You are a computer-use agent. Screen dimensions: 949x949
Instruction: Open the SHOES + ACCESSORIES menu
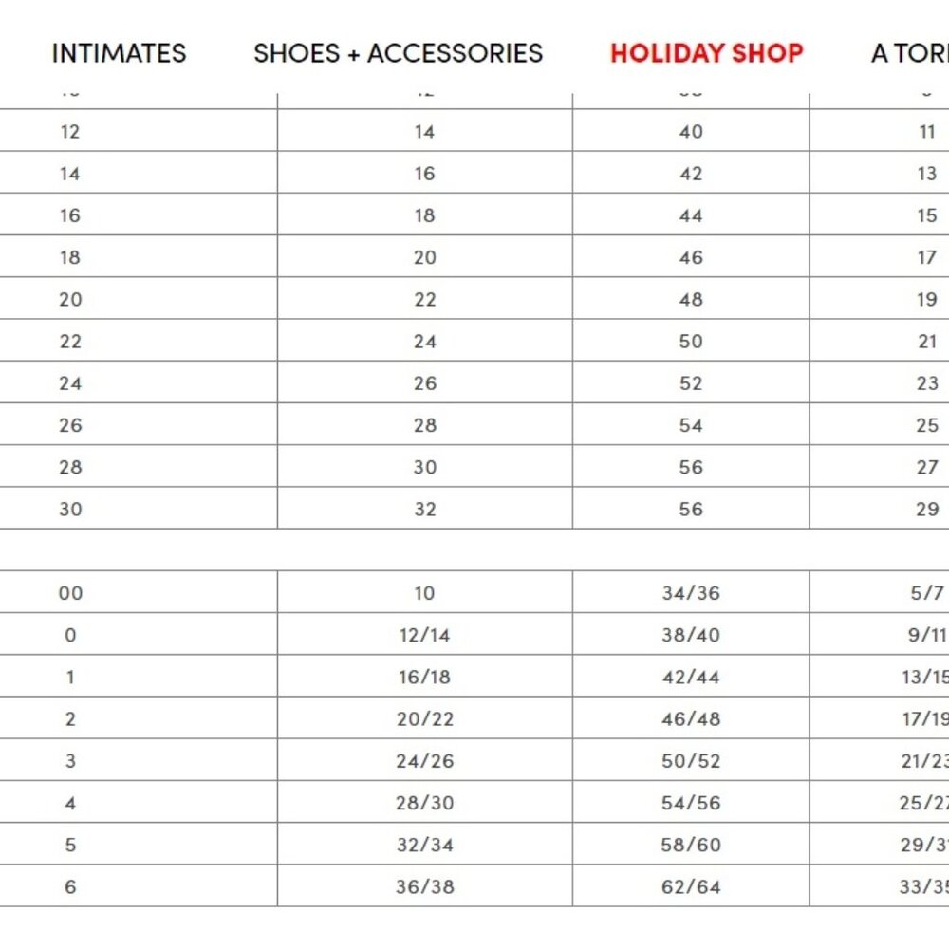398,53
